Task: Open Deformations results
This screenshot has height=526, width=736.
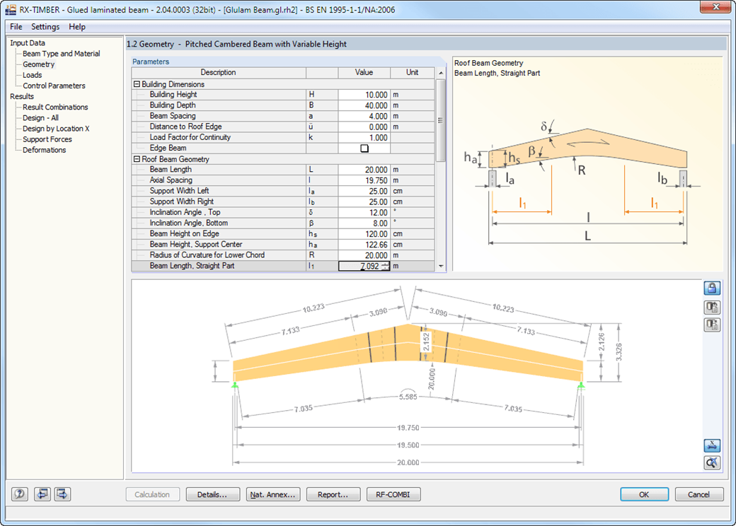Action: pyautogui.click(x=44, y=150)
